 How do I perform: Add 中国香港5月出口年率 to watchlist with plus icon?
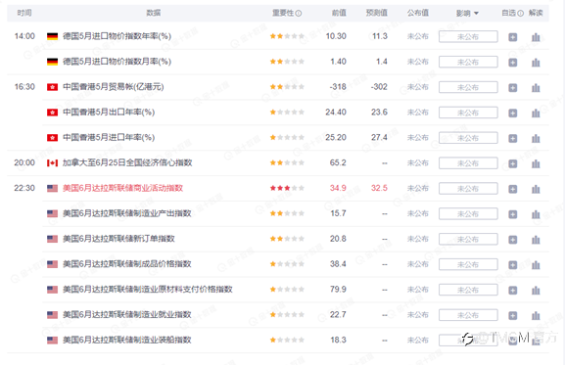(513, 114)
